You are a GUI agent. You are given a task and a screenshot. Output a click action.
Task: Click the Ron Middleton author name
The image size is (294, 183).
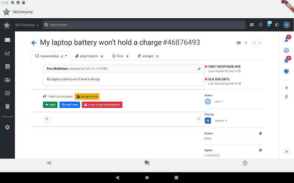pos(57,69)
